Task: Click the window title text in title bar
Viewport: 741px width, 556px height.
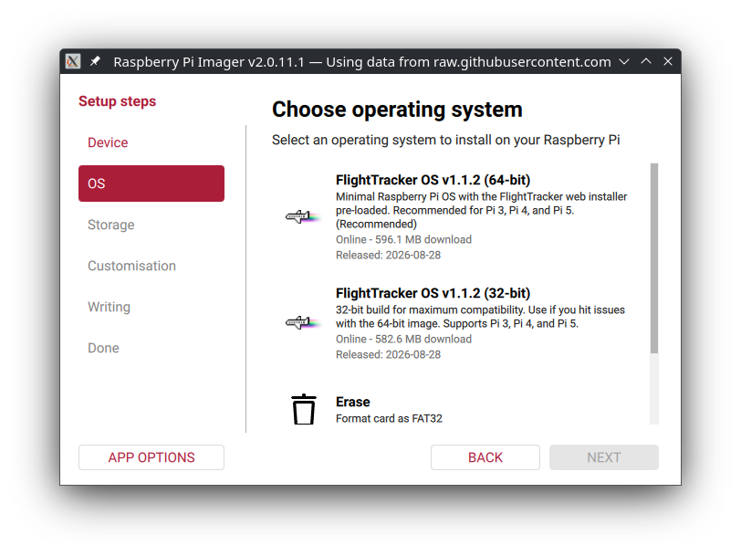Action: click(362, 61)
